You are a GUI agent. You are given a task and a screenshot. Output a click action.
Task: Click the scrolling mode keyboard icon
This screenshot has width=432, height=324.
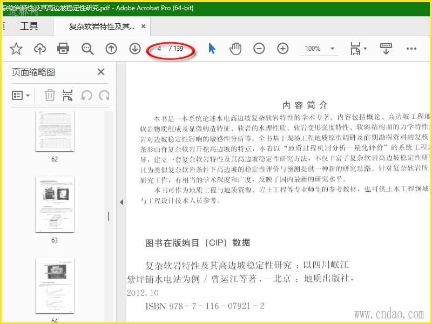386,49
